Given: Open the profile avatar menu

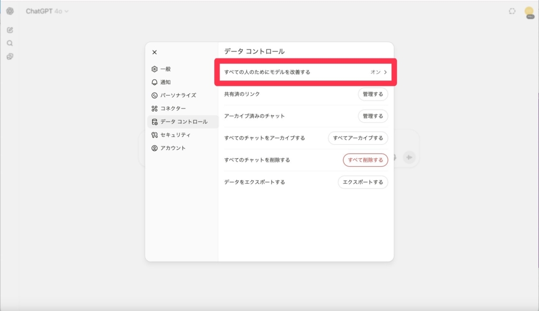Looking at the screenshot, I should click(x=529, y=12).
